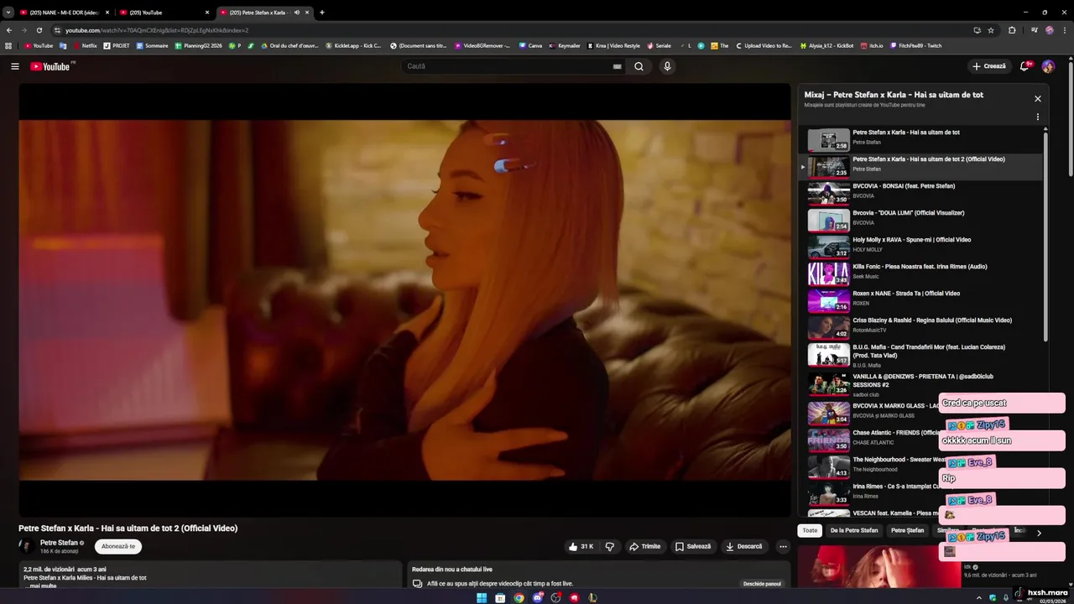Open Petre Stefan channel name link
Screen dimensions: 1074x604
point(59,543)
